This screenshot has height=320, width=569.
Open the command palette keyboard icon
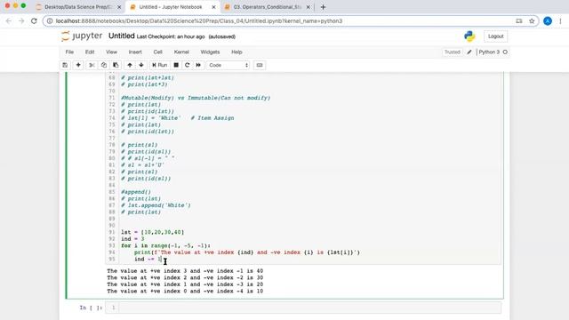pos(260,65)
